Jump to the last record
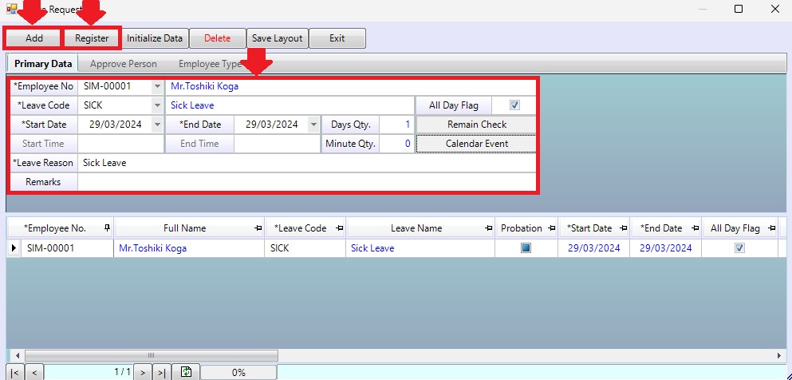The height and width of the screenshot is (380, 792). [x=161, y=372]
